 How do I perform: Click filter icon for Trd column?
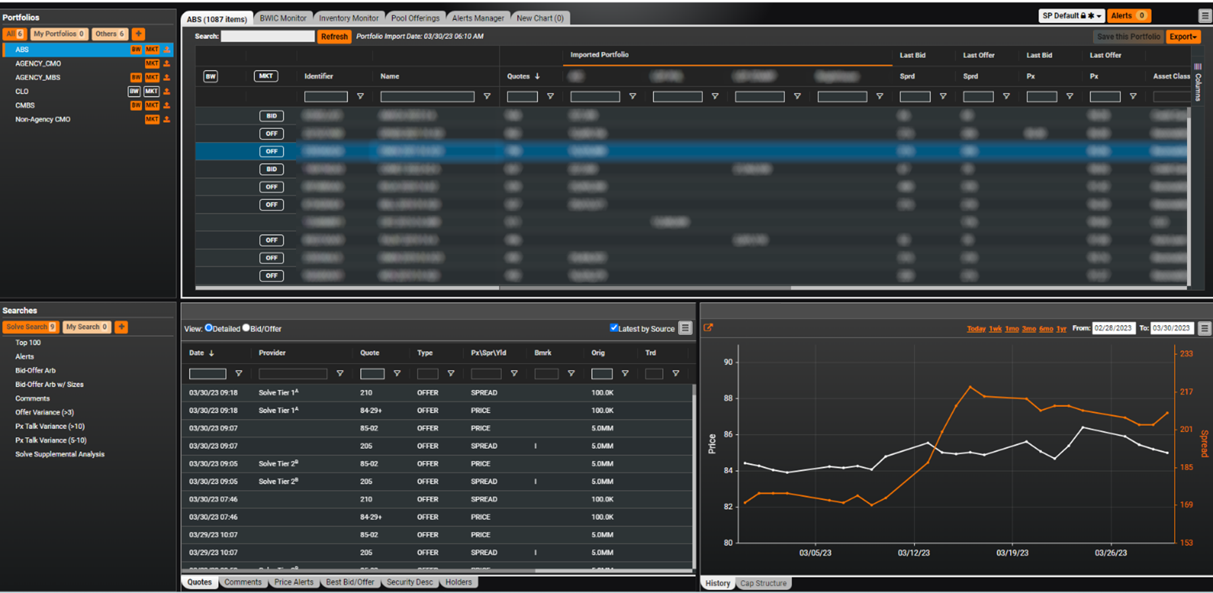[676, 373]
